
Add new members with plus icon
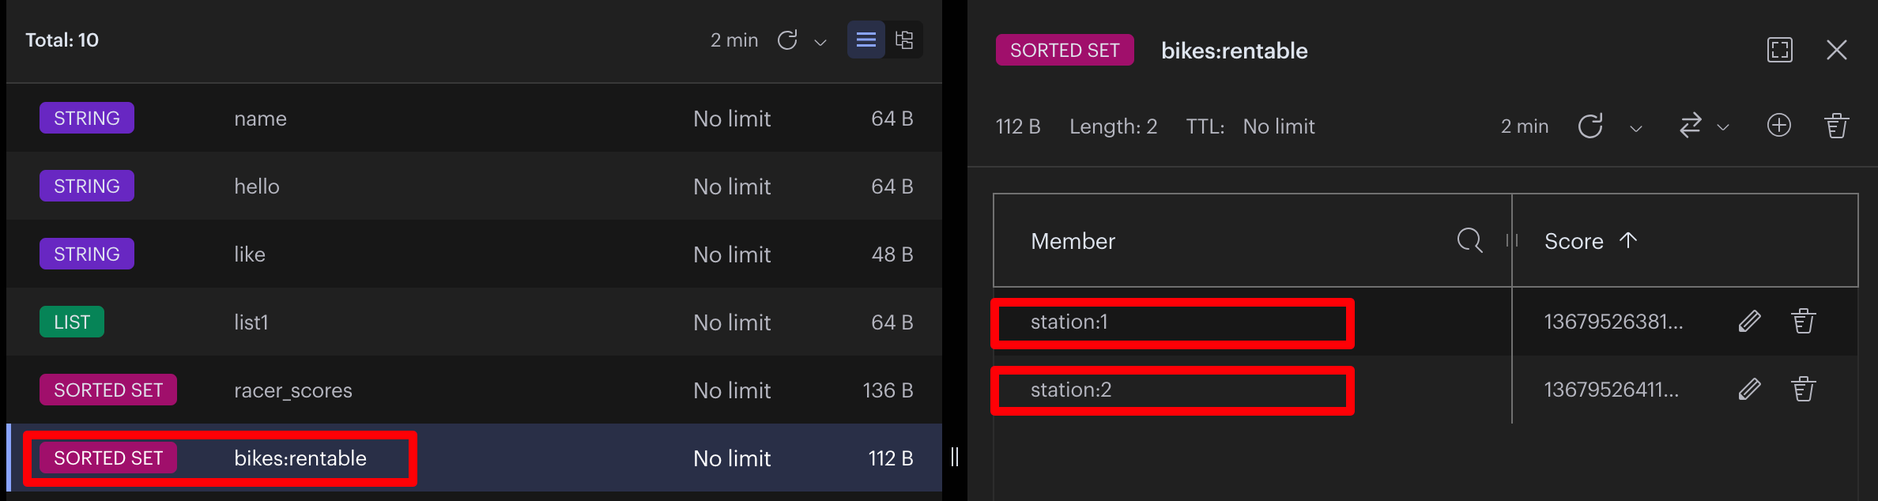pos(1779,126)
